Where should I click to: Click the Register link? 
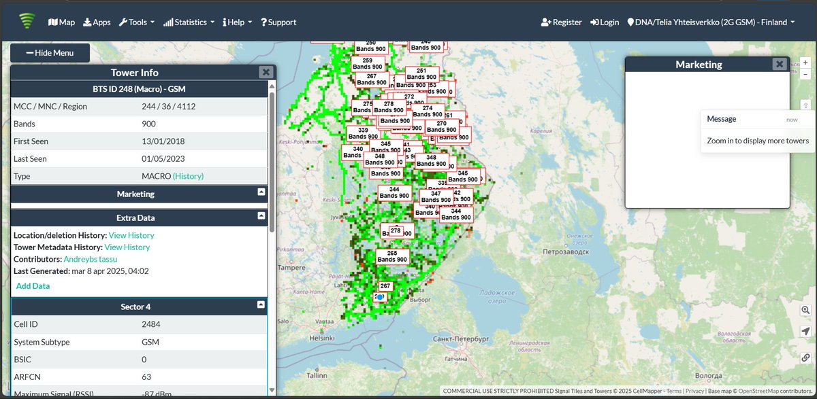(x=562, y=22)
